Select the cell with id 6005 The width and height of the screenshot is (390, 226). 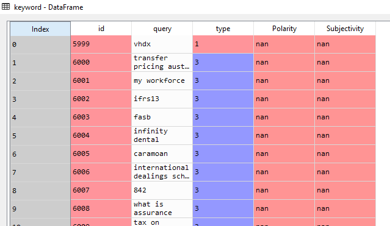(x=101, y=154)
